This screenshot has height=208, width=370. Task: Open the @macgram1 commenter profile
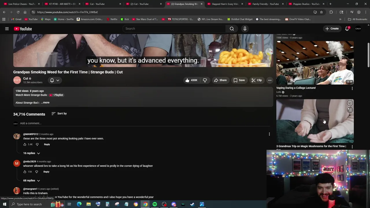[x=30, y=189]
